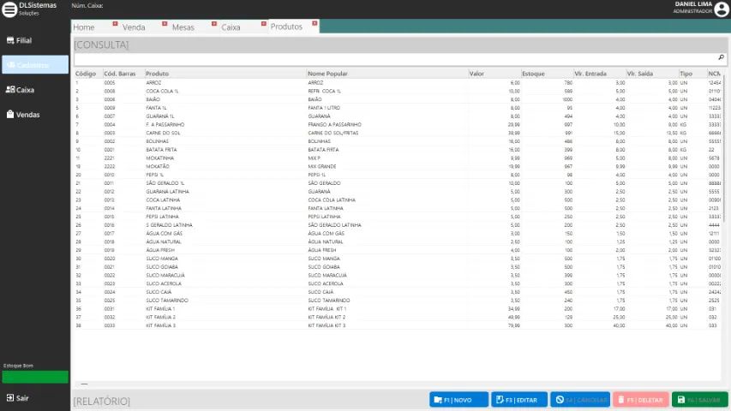
Task: Switch to the Home tab
Action: click(84, 27)
